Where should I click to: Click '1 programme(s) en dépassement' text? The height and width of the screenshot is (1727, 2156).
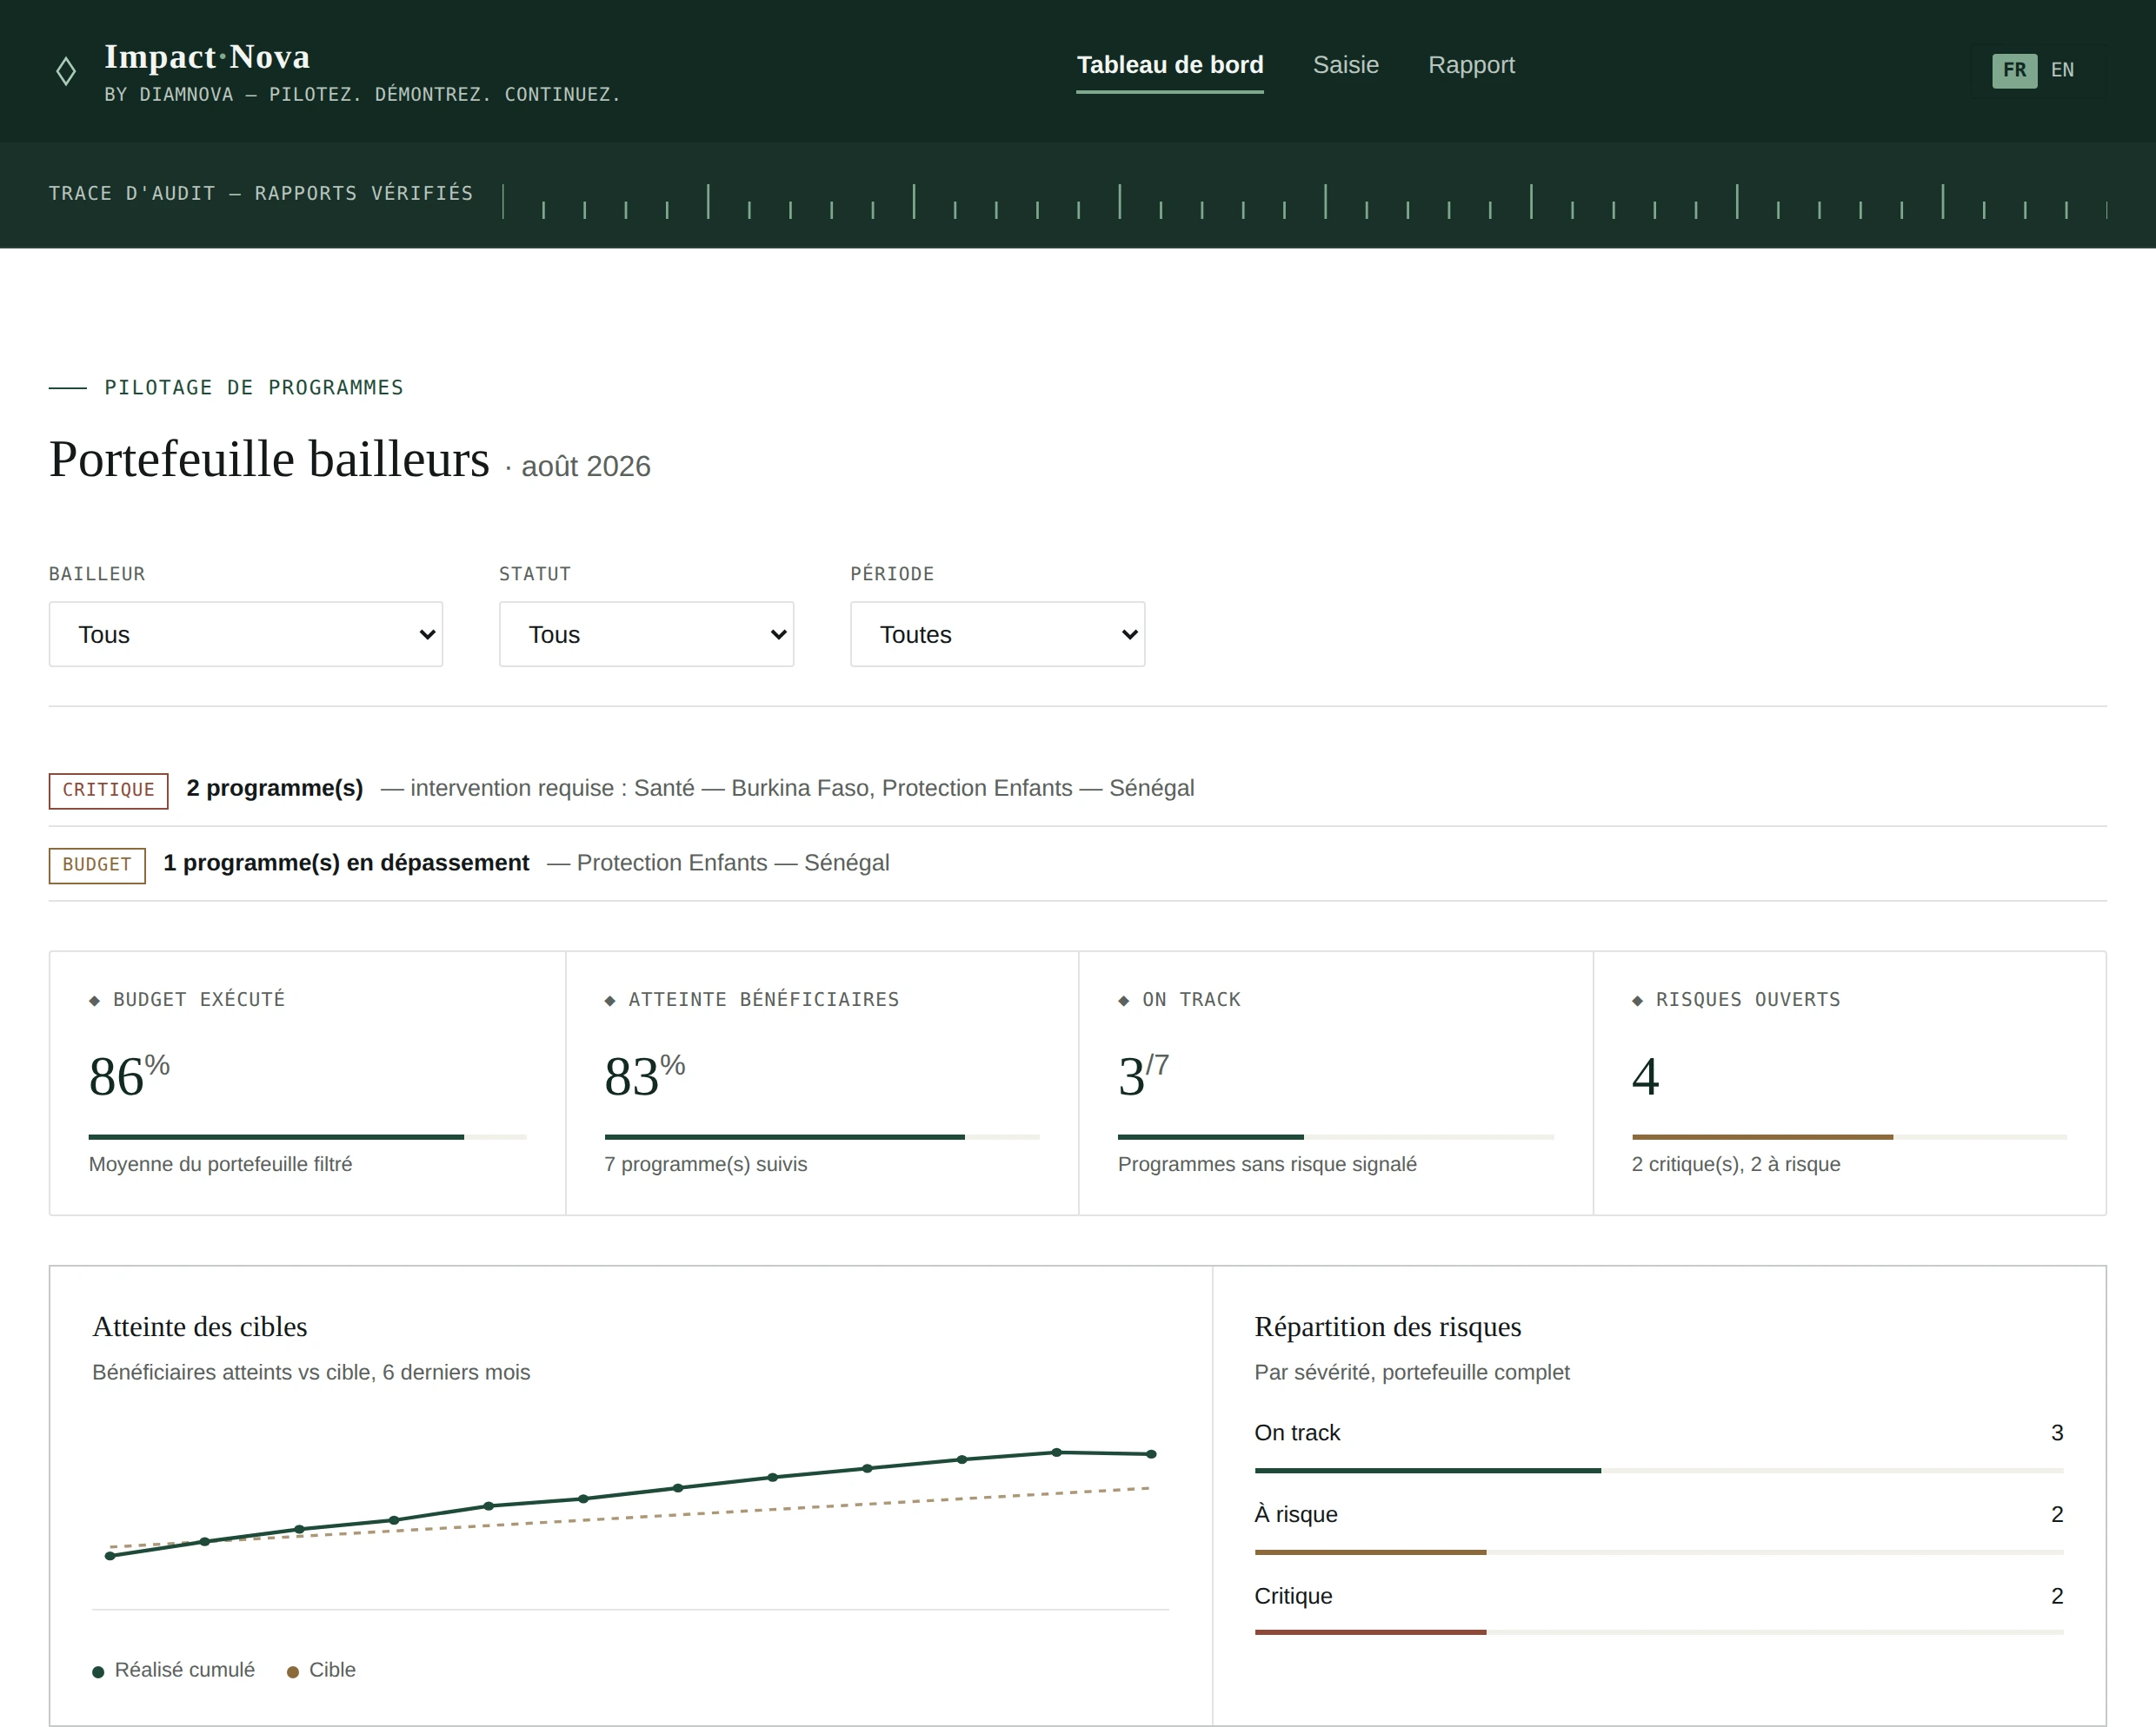click(x=346, y=863)
